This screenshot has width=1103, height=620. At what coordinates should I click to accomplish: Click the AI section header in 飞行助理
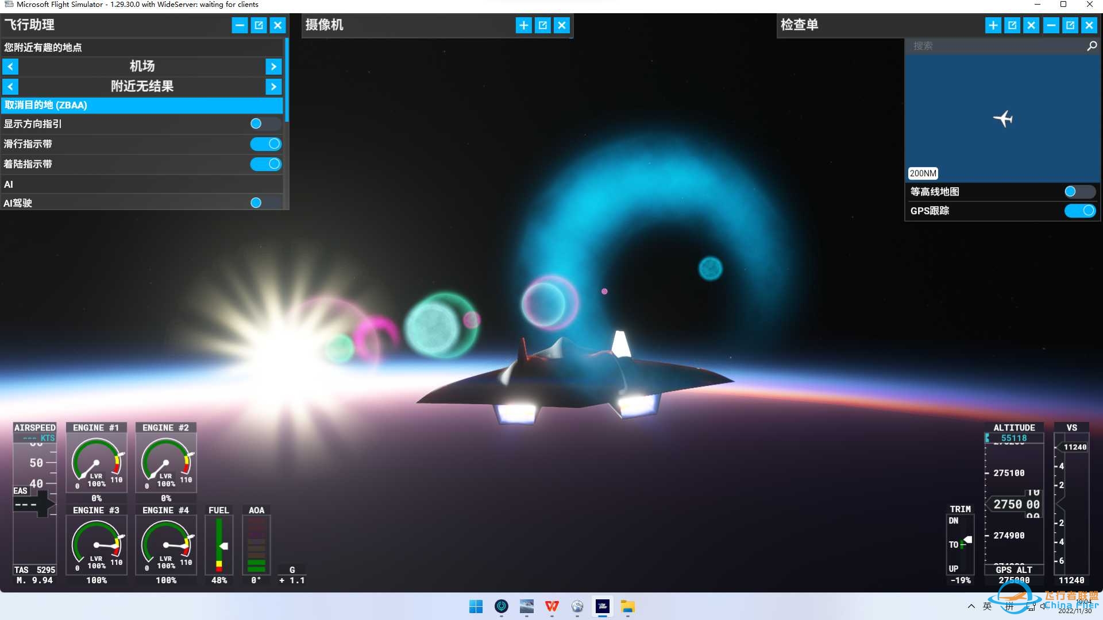142,184
